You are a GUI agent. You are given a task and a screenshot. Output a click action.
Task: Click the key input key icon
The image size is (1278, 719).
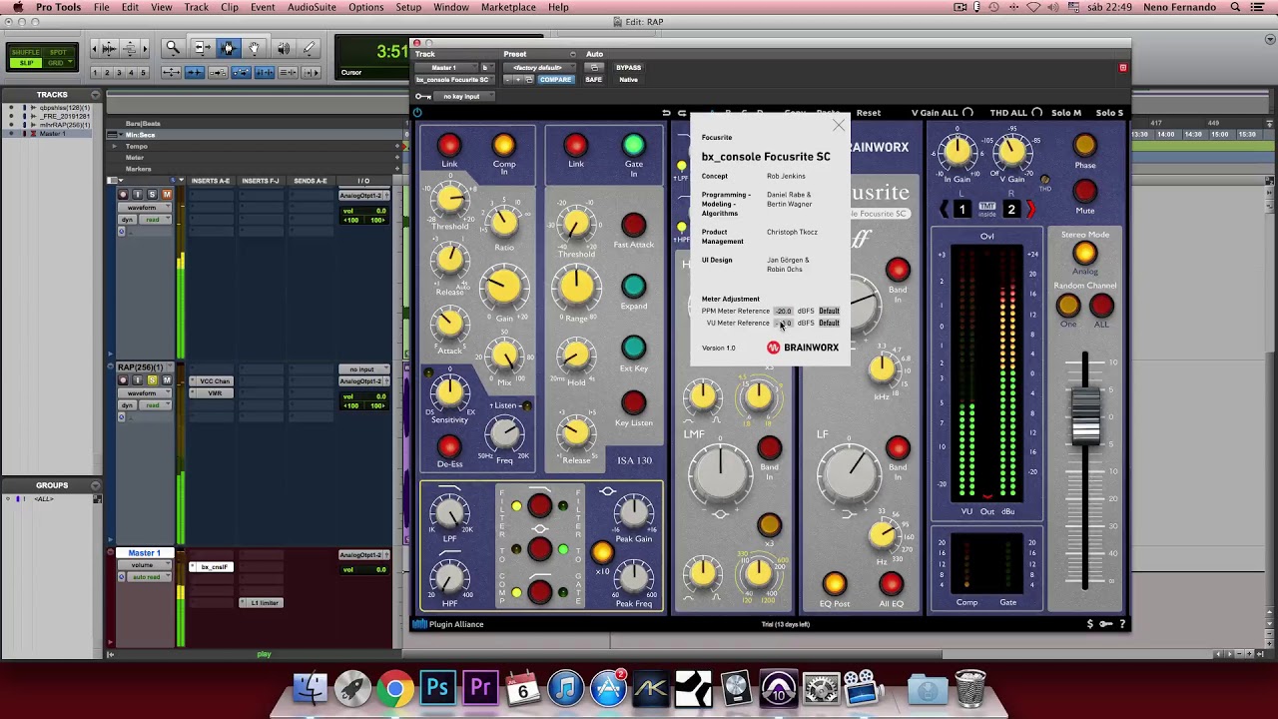point(423,96)
